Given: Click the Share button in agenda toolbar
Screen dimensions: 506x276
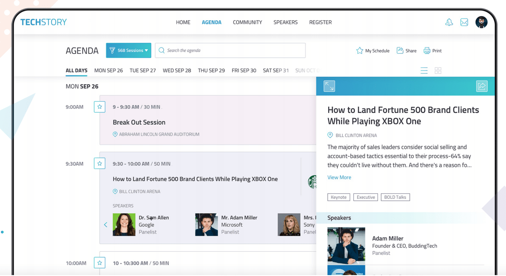Looking at the screenshot, I should (x=406, y=51).
